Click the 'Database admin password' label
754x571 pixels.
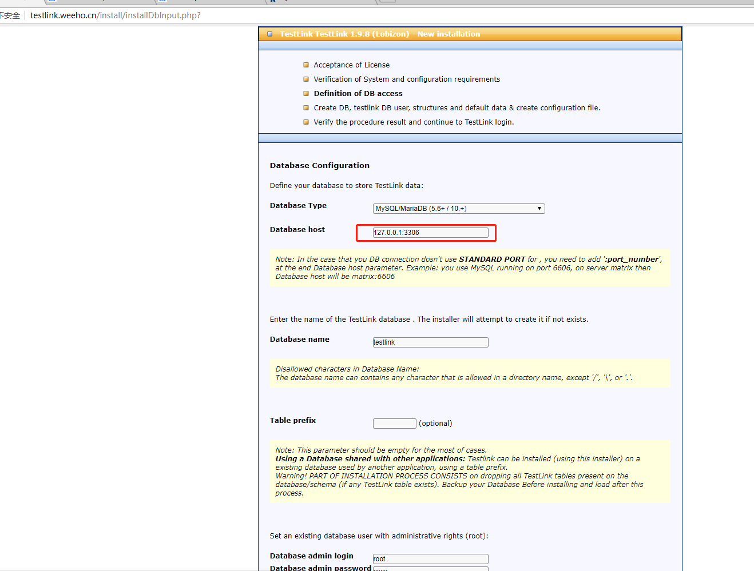320,568
